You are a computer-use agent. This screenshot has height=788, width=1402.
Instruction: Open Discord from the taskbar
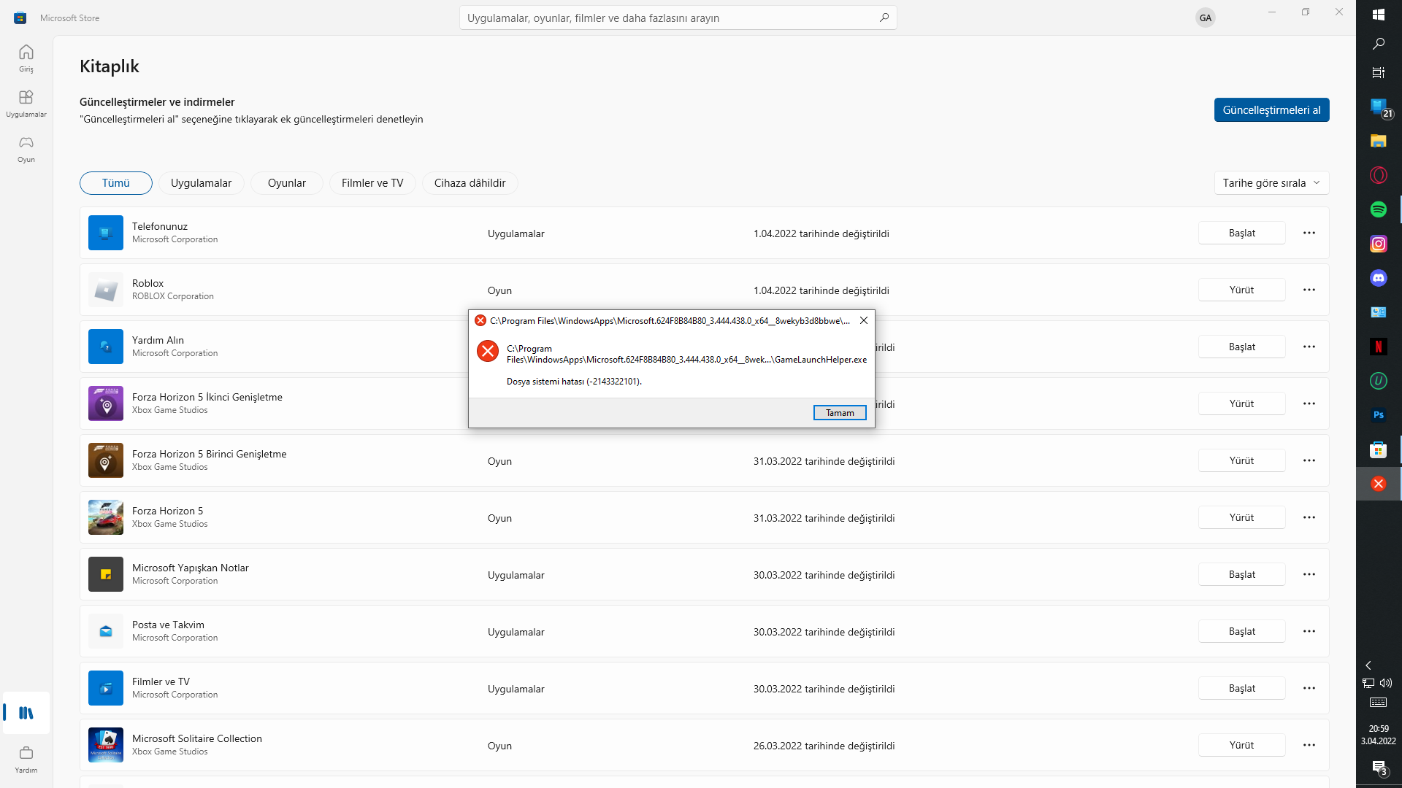1379,278
